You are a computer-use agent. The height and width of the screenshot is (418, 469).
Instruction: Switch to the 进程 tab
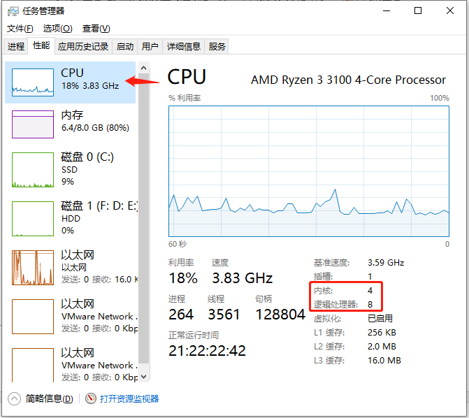[16, 47]
